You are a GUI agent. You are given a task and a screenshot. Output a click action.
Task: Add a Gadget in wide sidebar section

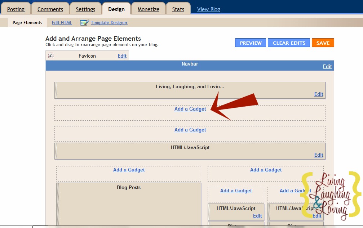(266, 170)
